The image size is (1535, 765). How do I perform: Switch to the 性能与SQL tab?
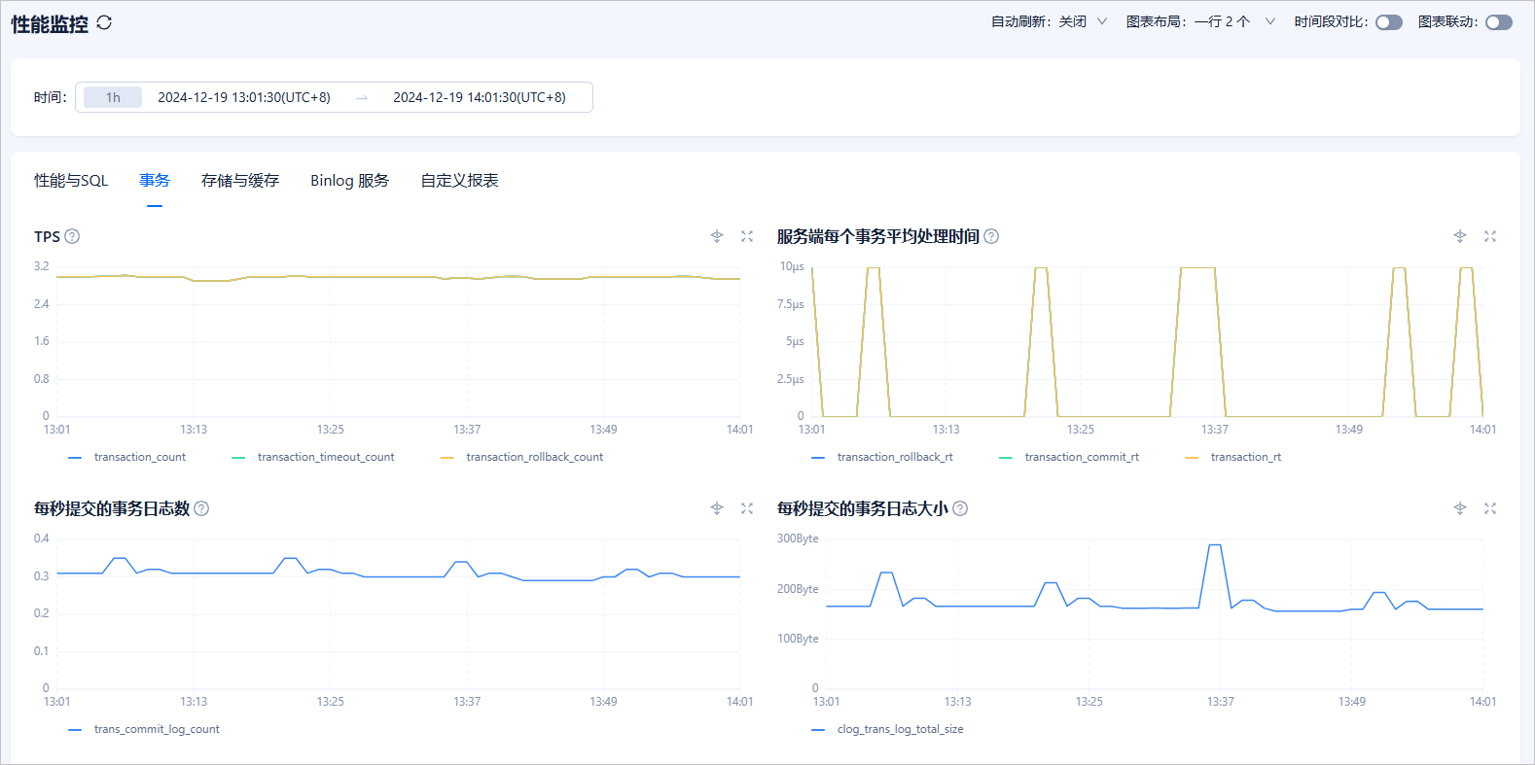click(x=71, y=181)
